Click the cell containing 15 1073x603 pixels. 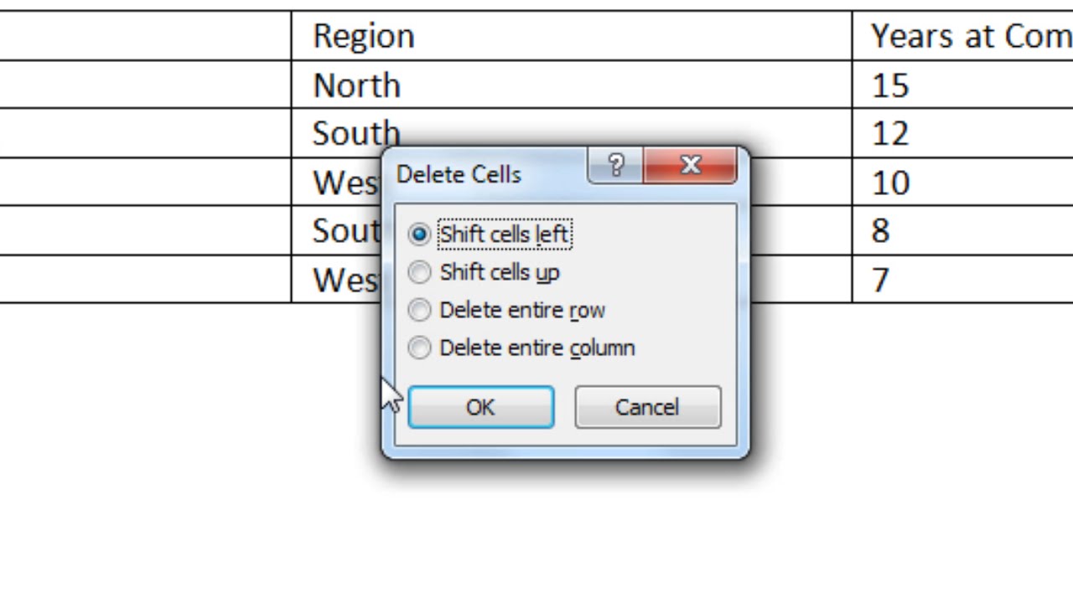pos(962,85)
